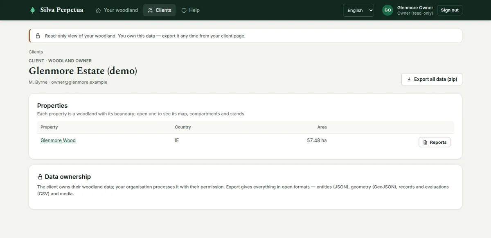Image resolution: width=491 pixels, height=238 pixels.
Task: Export all data as zip
Action: tap(432, 79)
